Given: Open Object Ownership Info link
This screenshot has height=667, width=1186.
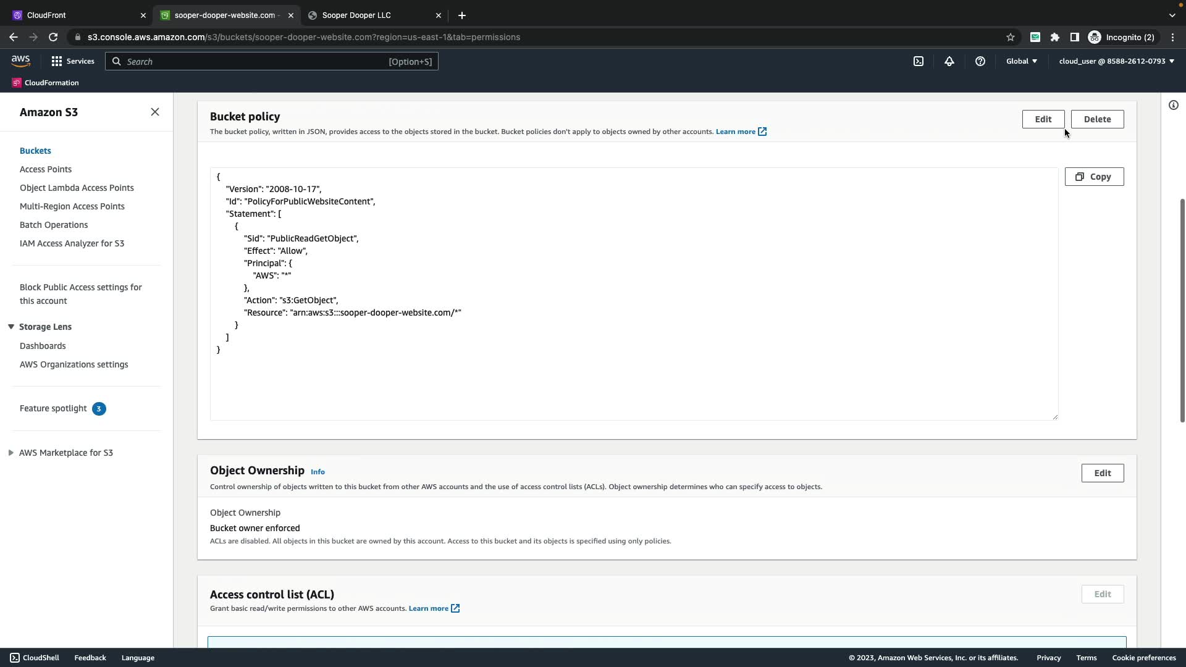Looking at the screenshot, I should (x=318, y=472).
